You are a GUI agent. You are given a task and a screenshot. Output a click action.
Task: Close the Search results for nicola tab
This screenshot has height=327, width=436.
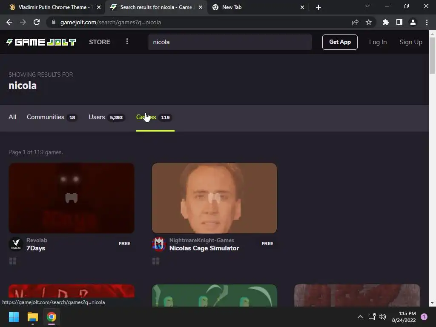201,7
